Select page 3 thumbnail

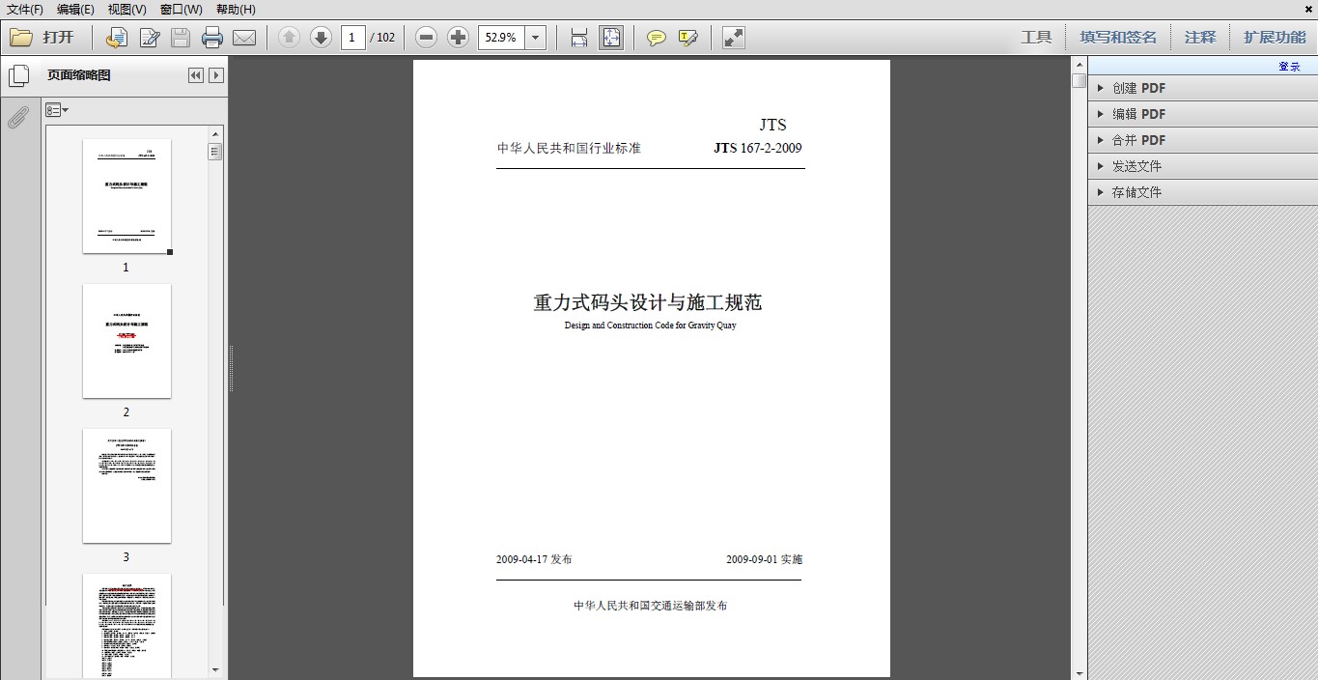point(126,486)
